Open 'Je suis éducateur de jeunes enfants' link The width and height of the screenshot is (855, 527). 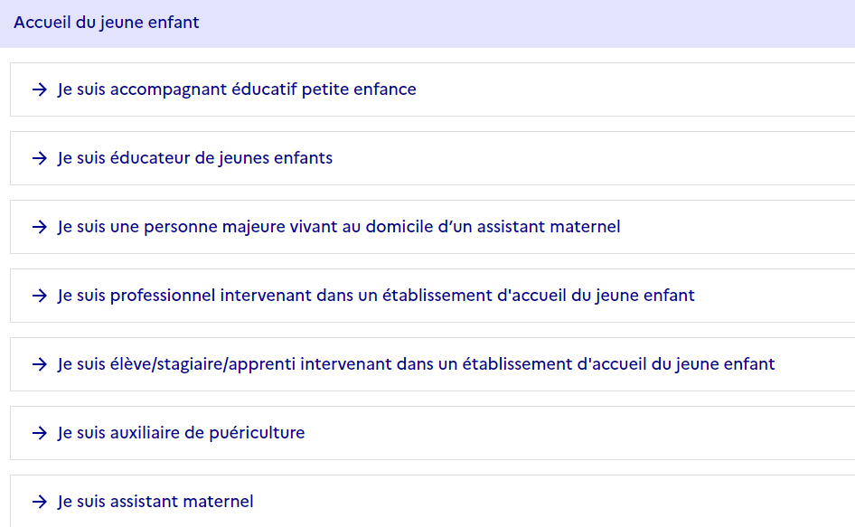[195, 158]
